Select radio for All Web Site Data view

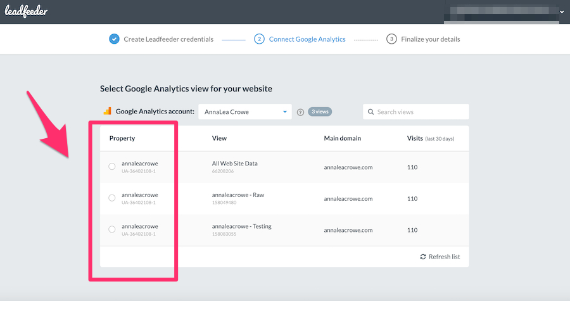click(x=112, y=167)
